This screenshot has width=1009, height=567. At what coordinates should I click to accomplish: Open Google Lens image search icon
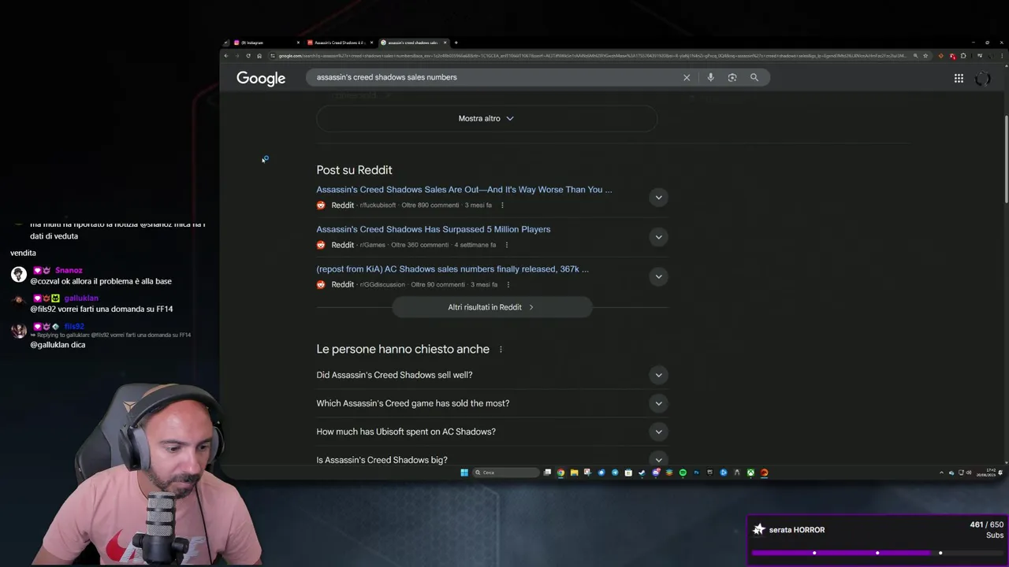(x=732, y=77)
